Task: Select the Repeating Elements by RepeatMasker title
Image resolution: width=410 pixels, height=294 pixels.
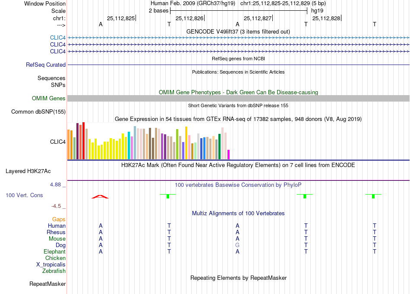Action: pos(239,278)
